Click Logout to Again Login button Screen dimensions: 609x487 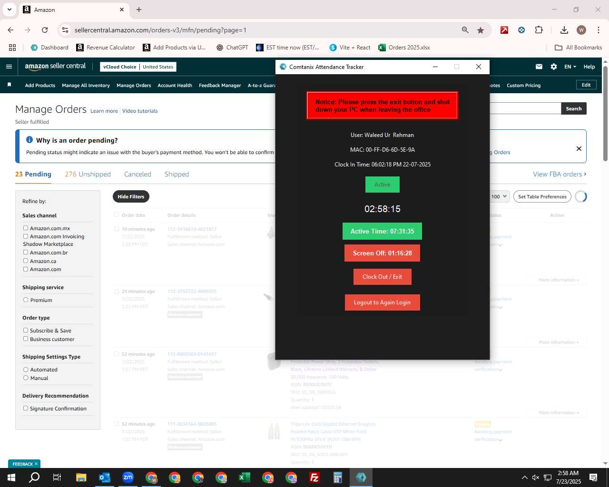point(382,302)
